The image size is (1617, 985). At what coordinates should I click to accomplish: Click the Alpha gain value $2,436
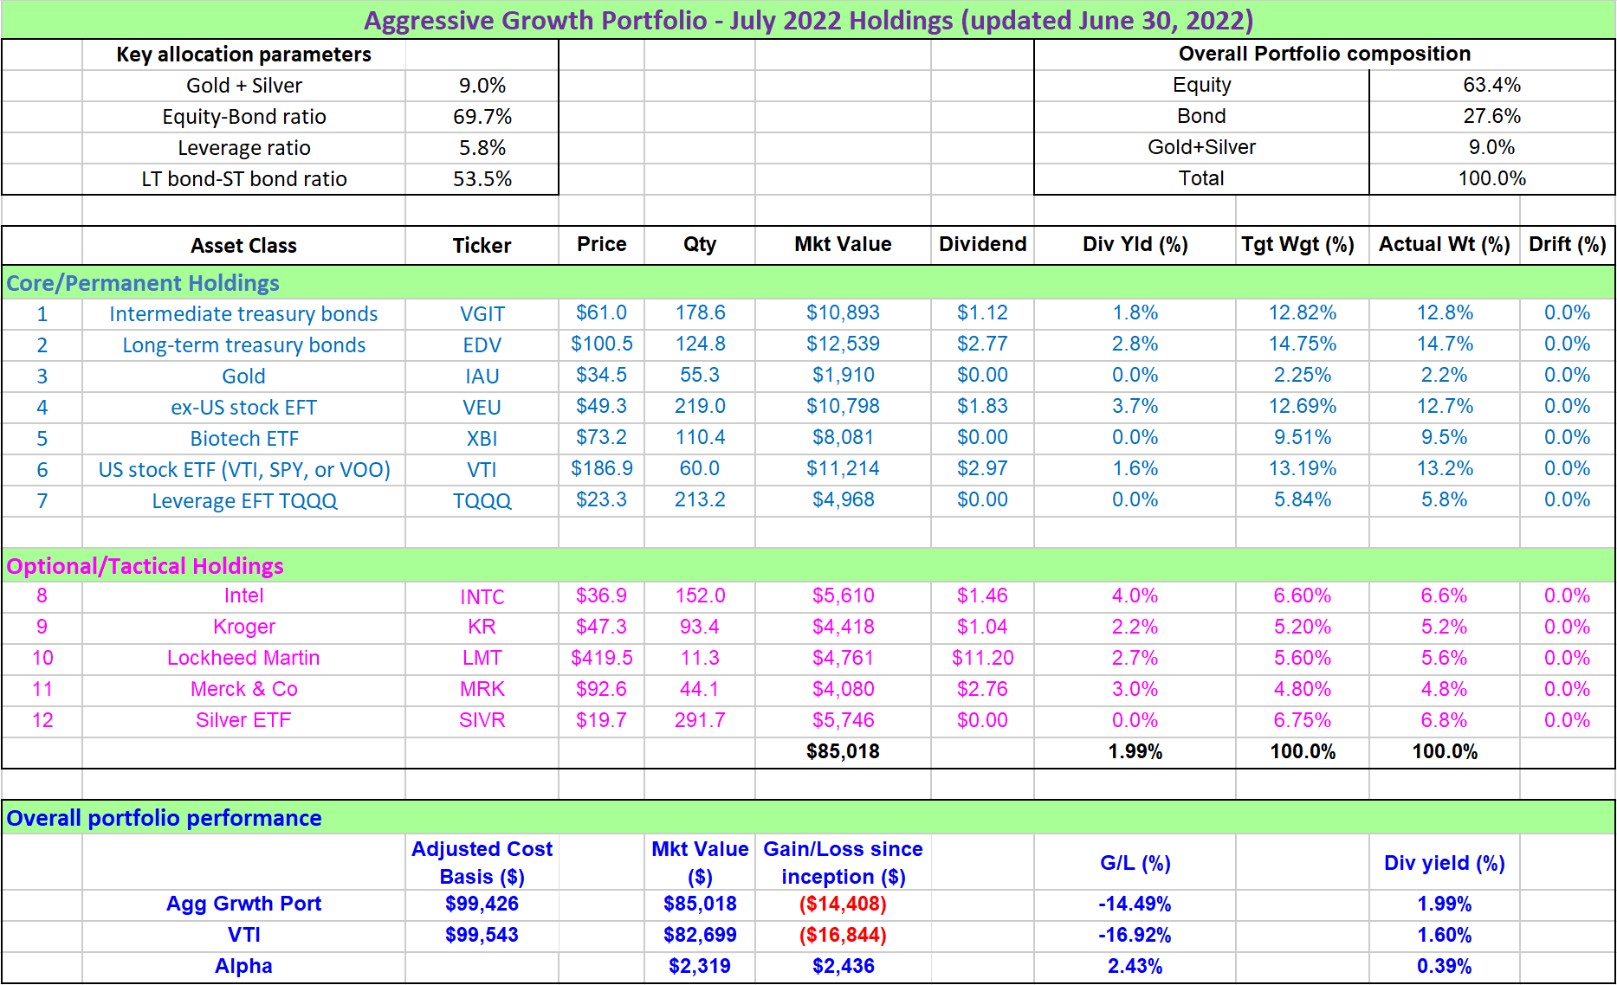843,967
